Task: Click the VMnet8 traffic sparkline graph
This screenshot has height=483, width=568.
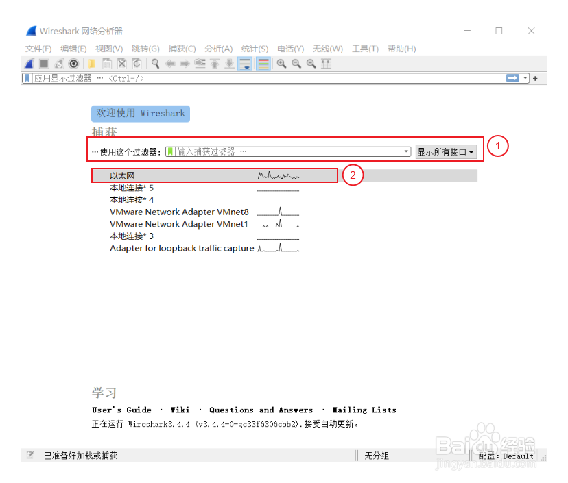Action: click(279, 211)
